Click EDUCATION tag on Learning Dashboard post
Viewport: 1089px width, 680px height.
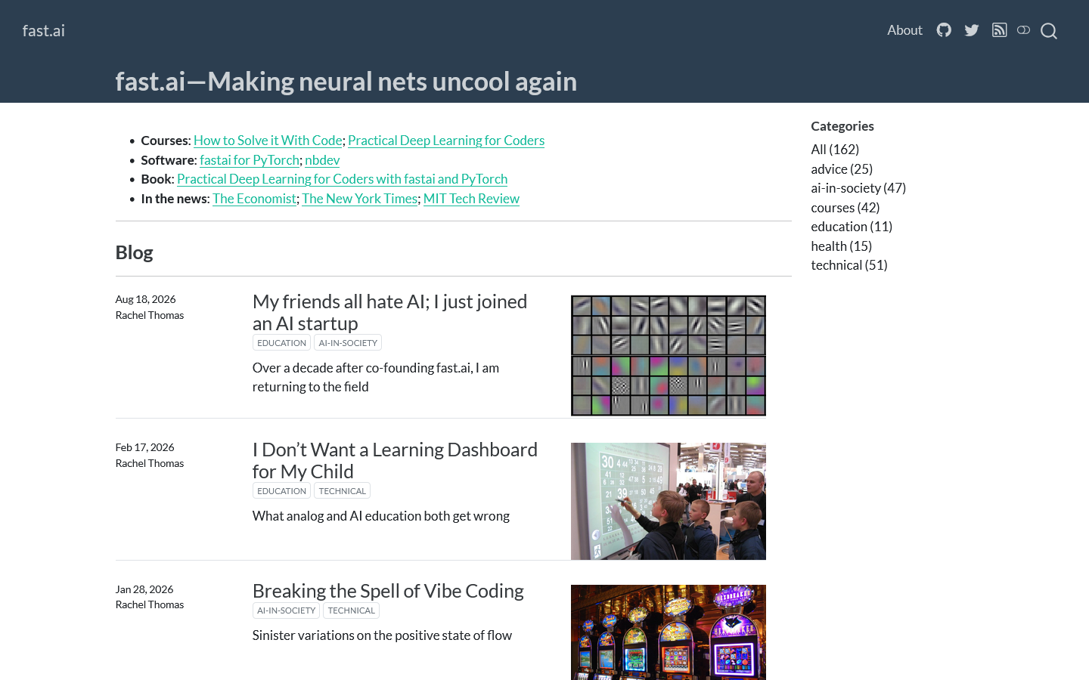281,491
